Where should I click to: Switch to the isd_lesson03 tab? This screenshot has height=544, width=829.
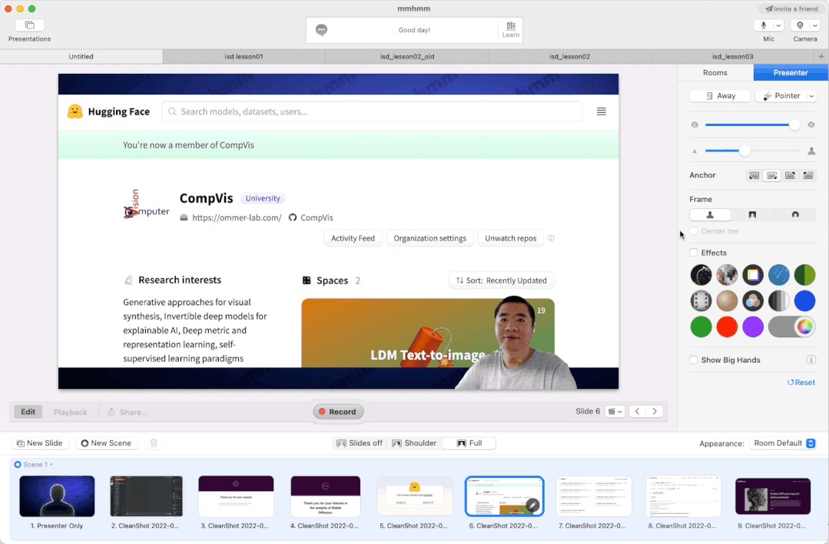pyautogui.click(x=733, y=56)
